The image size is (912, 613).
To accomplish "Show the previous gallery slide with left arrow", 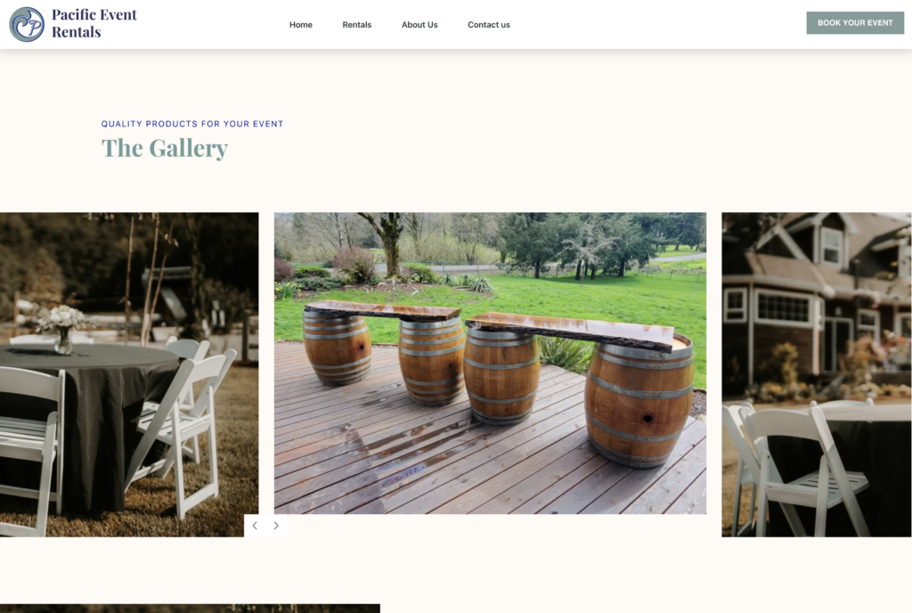I will [255, 526].
